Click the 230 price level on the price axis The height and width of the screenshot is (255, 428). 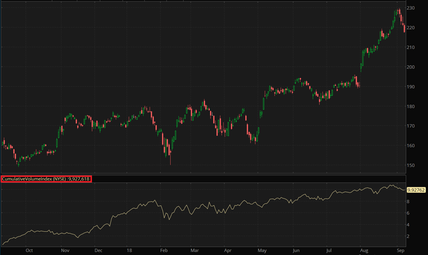[x=412, y=8]
